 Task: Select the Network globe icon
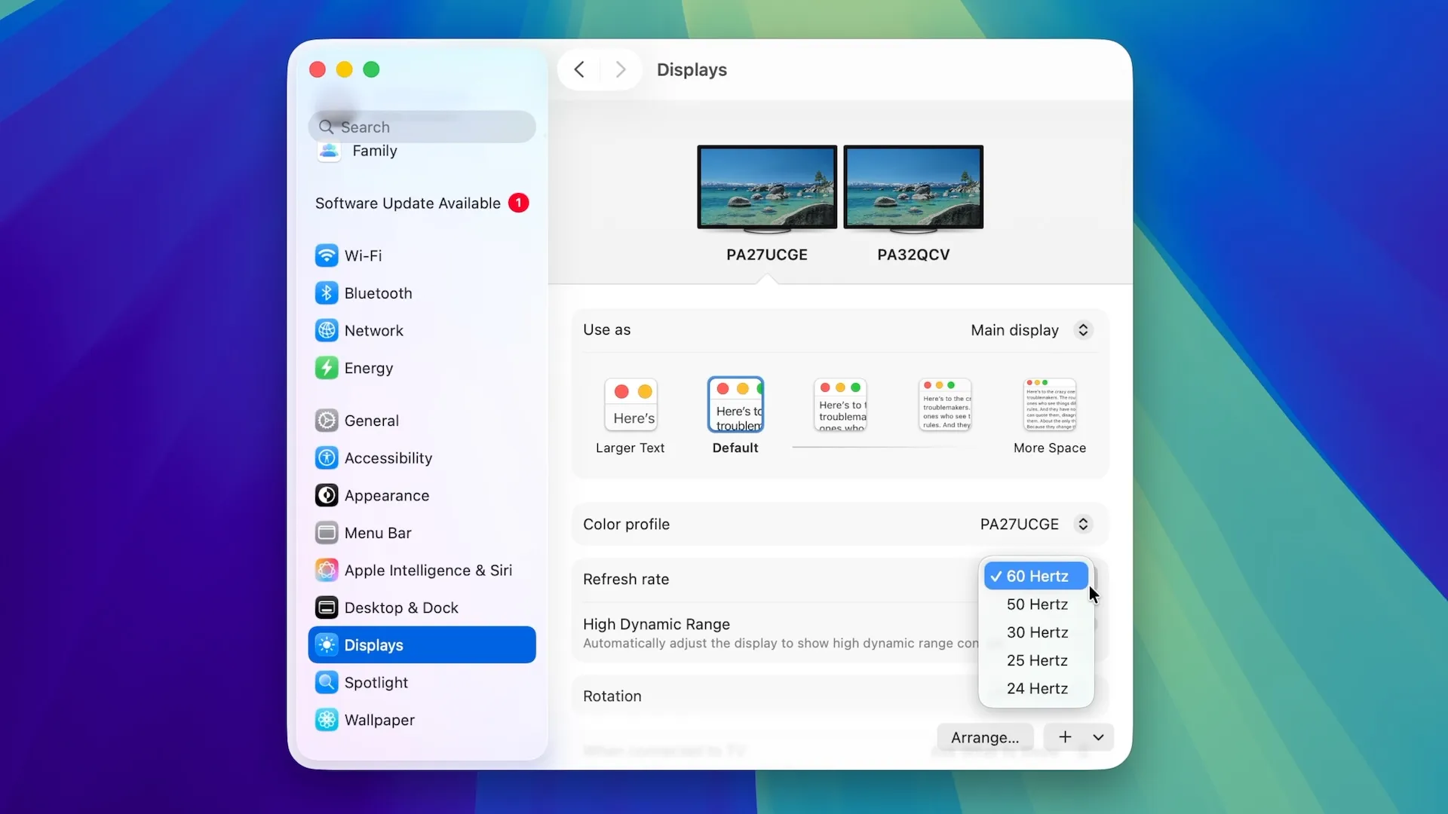point(326,330)
